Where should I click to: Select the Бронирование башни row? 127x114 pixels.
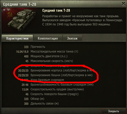coord(55,75)
